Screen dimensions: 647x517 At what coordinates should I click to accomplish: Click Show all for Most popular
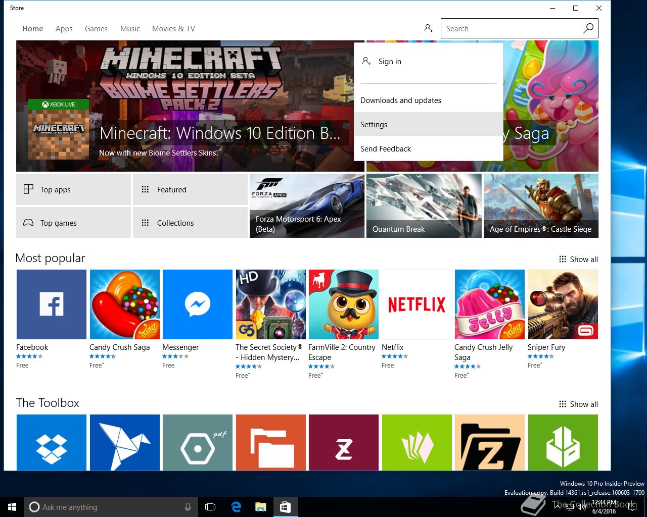point(578,260)
